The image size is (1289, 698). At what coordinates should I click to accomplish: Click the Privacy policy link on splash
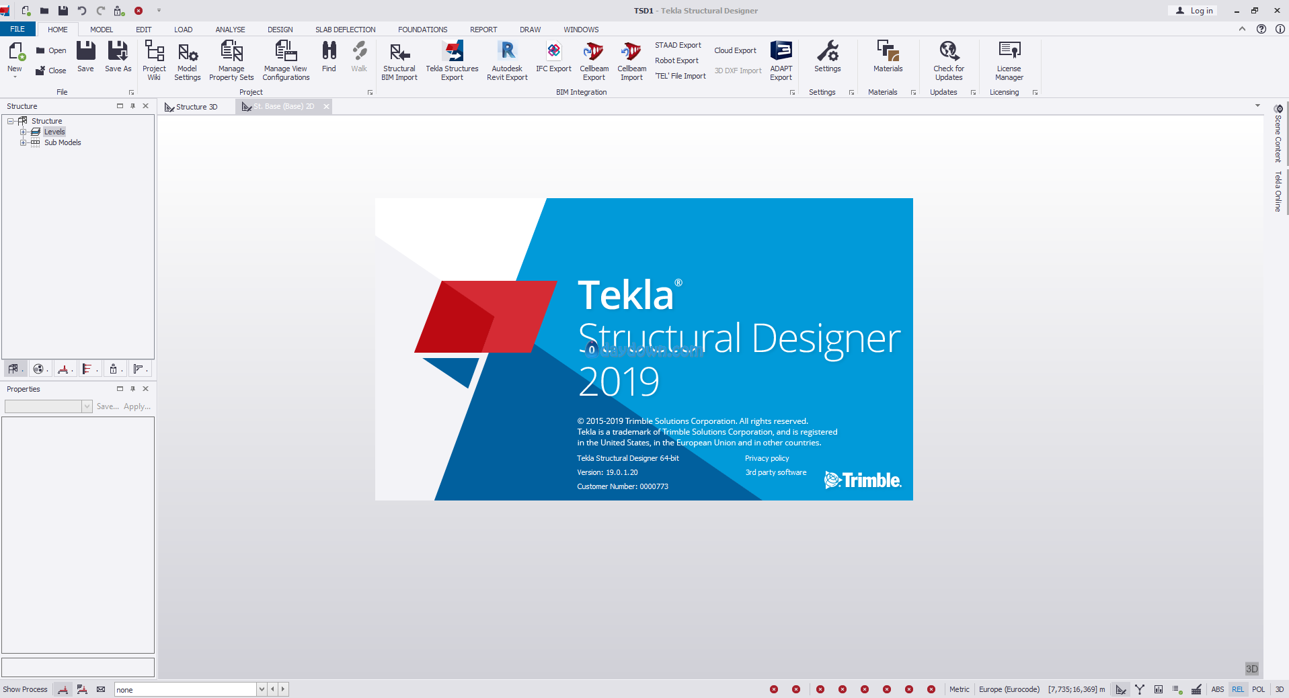click(x=767, y=458)
